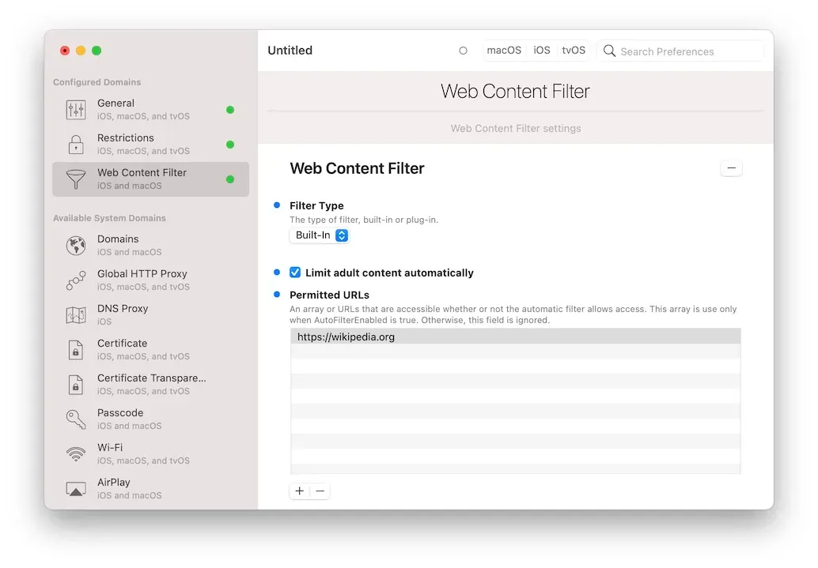818x568 pixels.
Task: Select the Global HTTP Proxy icon
Action: pos(75,280)
